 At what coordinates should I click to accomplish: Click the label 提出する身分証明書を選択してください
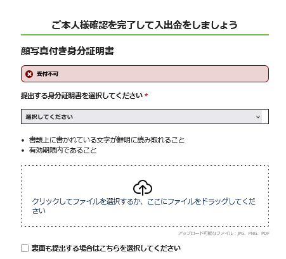tap(82, 96)
